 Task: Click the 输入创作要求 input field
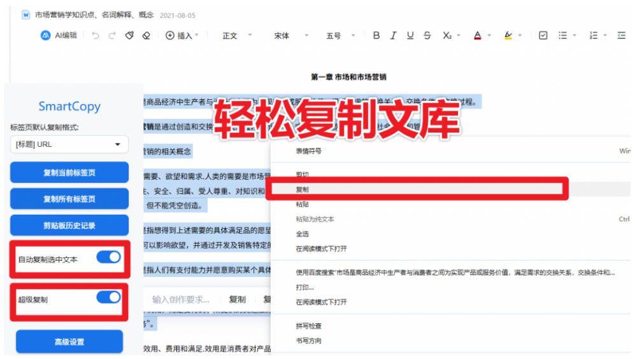[181, 300]
